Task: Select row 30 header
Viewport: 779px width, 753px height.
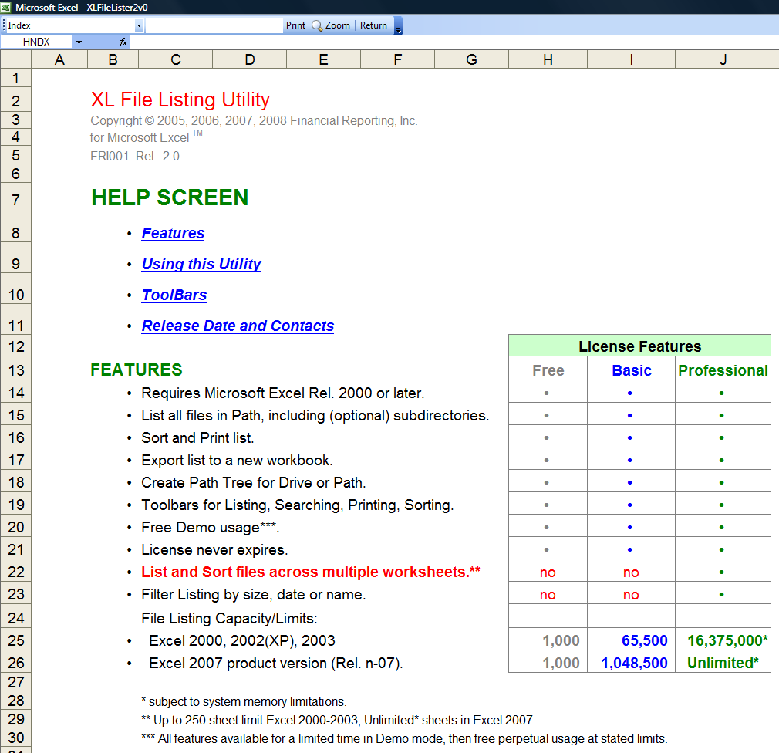Action: coord(16,738)
